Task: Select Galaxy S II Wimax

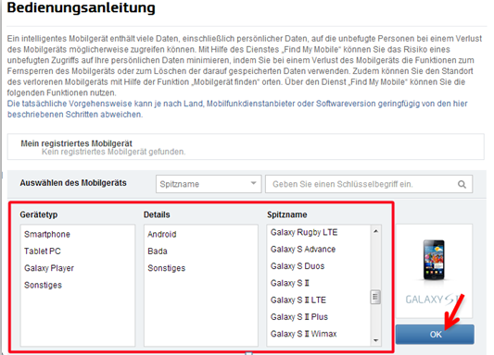Action: tap(304, 334)
